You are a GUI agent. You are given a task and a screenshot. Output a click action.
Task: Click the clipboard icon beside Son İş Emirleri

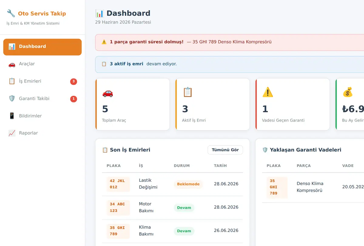tap(105, 150)
